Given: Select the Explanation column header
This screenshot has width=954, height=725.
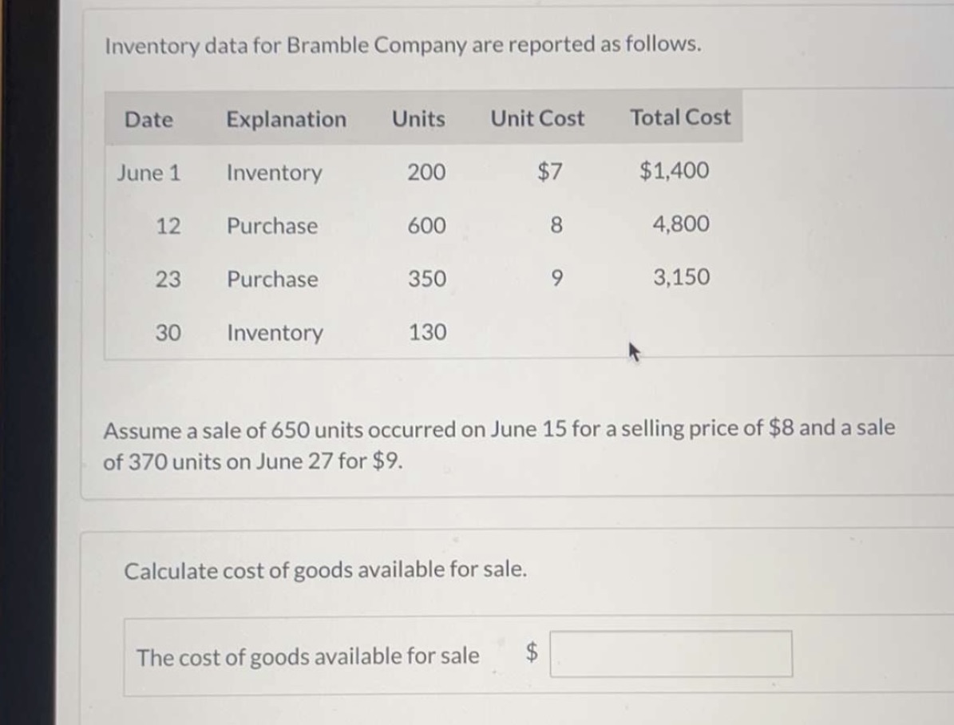Looking at the screenshot, I should (x=287, y=120).
